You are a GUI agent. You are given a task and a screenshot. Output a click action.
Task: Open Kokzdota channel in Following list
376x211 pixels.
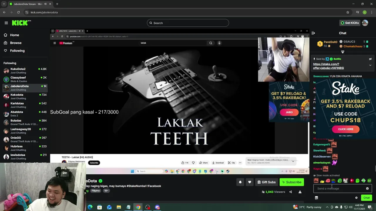[x=25, y=96]
